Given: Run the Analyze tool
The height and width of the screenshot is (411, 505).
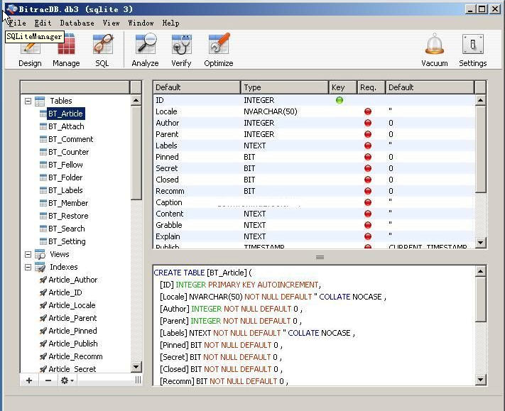Looking at the screenshot, I should 146,50.
